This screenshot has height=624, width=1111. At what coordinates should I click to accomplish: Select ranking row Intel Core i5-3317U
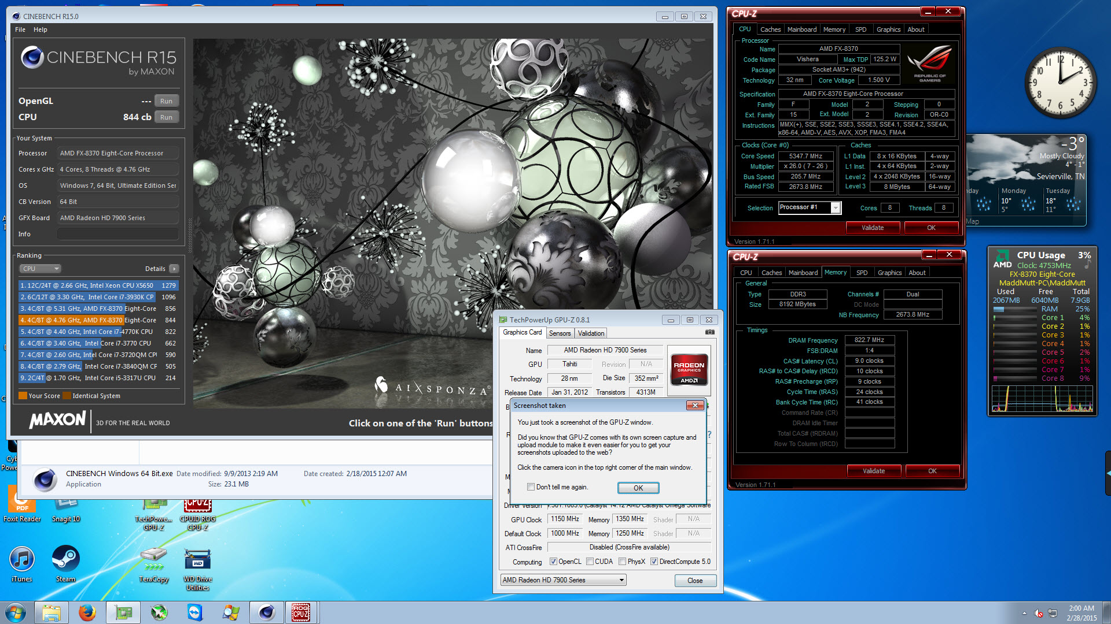98,378
